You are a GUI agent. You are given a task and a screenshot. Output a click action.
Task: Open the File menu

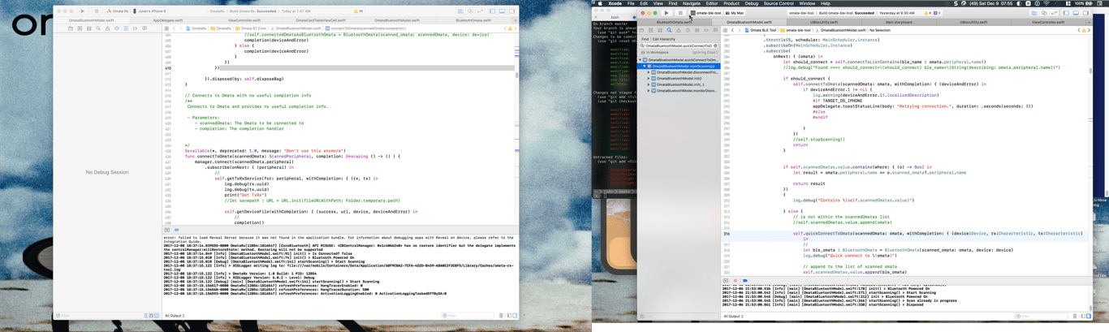point(631,3)
